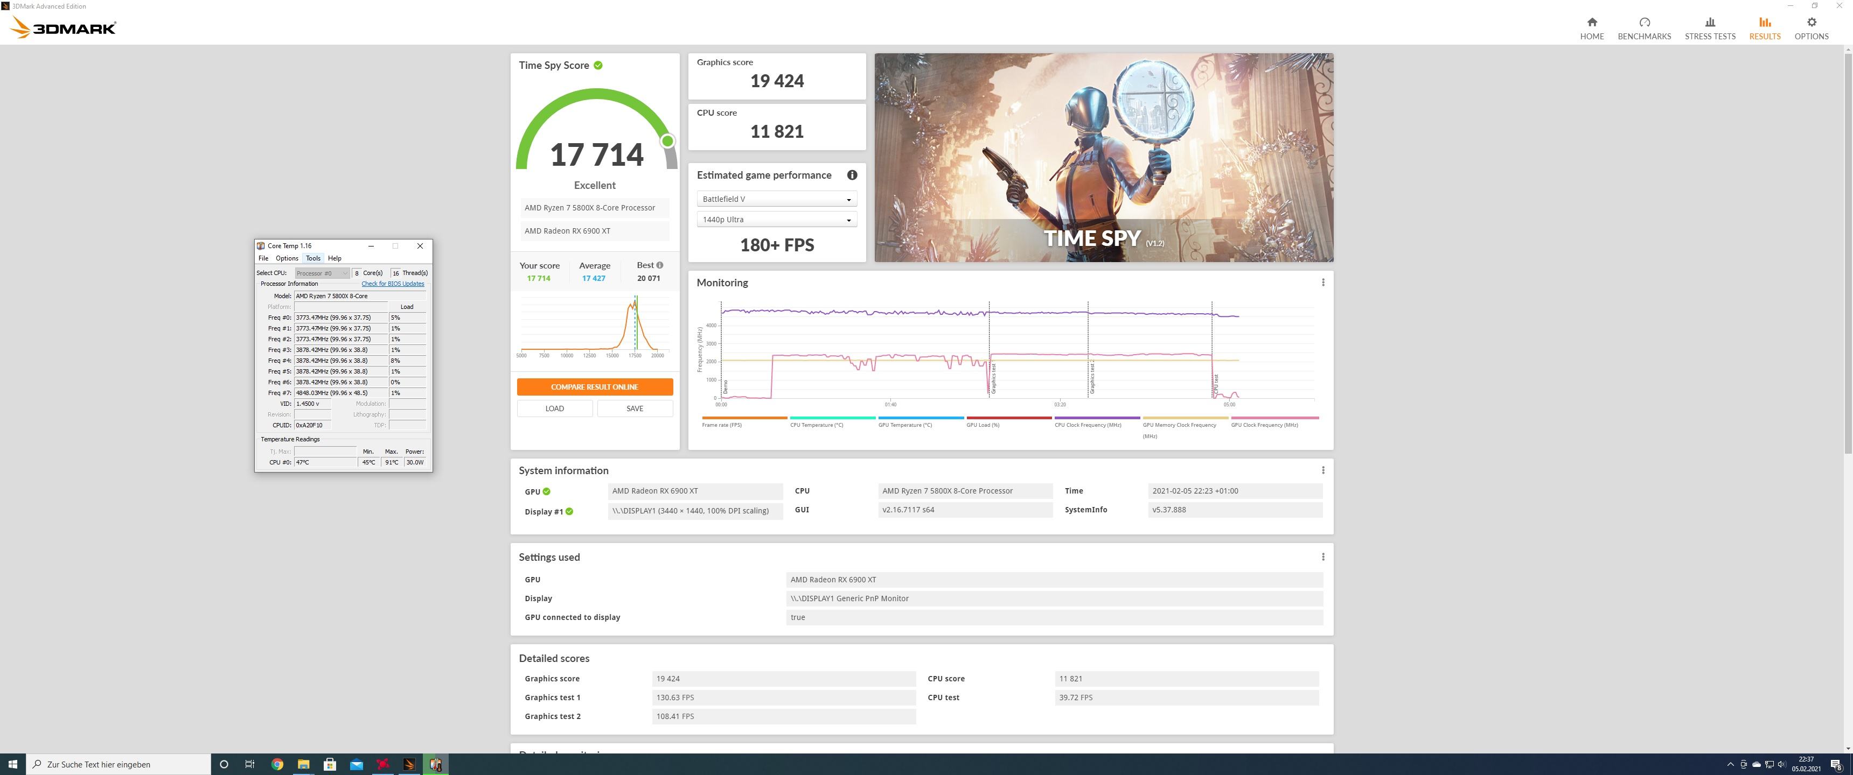Open the File menu in Core Temp
Image resolution: width=1853 pixels, height=775 pixels.
[263, 258]
